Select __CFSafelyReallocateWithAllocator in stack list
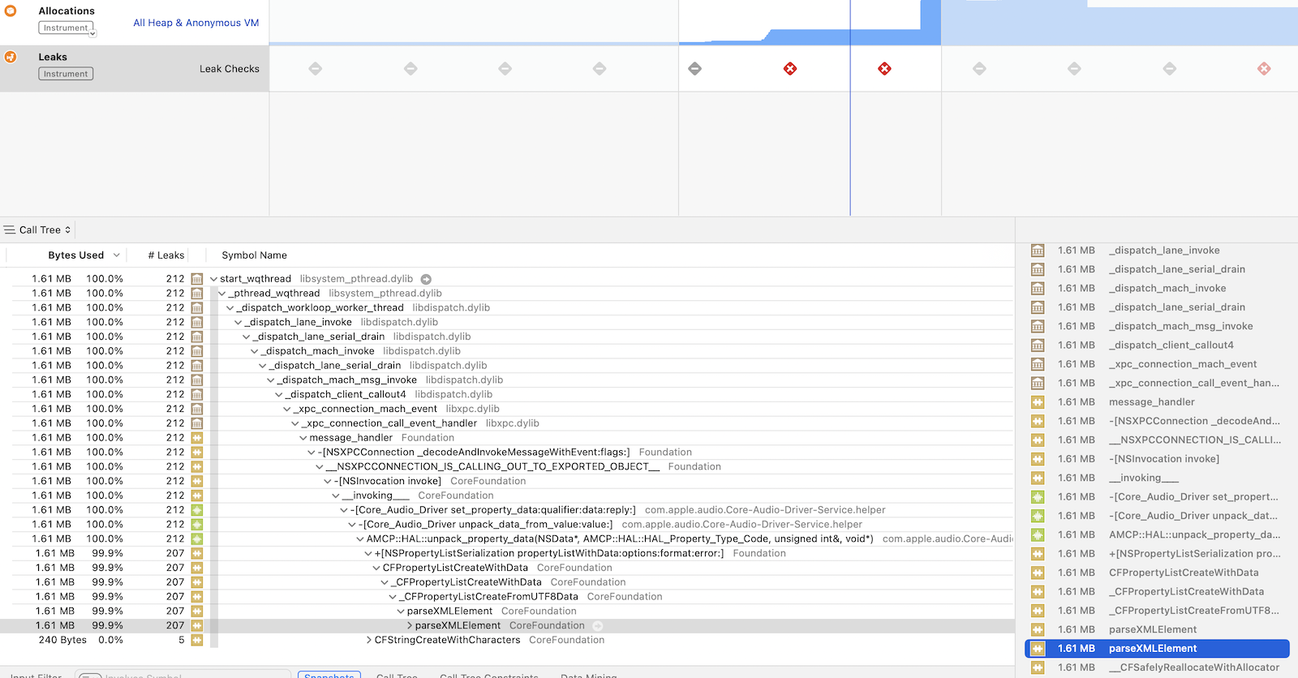Screen dimensions: 1298x678 point(1193,667)
